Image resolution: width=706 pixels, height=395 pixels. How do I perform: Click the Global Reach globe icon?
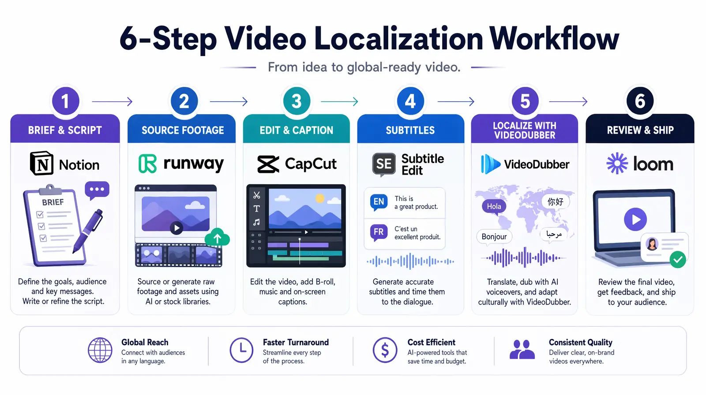click(x=100, y=350)
